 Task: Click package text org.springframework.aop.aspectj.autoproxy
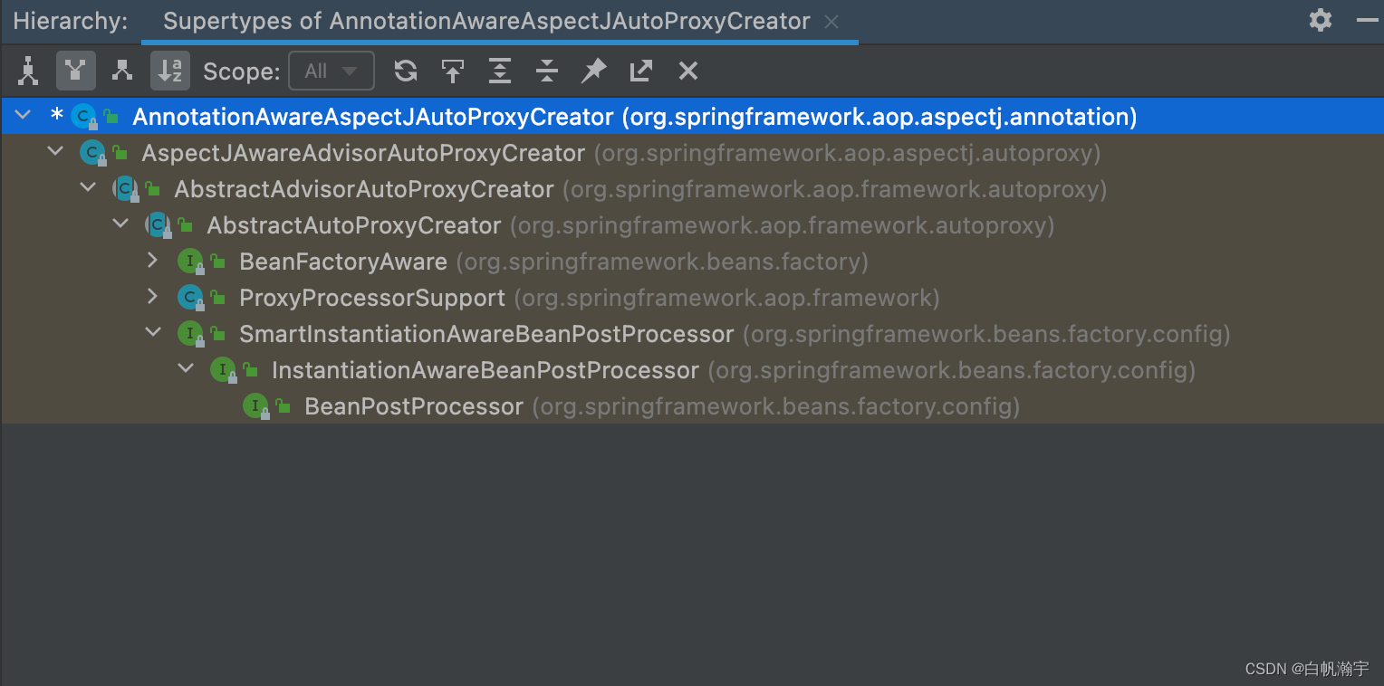848,153
